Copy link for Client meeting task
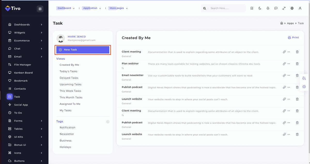 284,52
